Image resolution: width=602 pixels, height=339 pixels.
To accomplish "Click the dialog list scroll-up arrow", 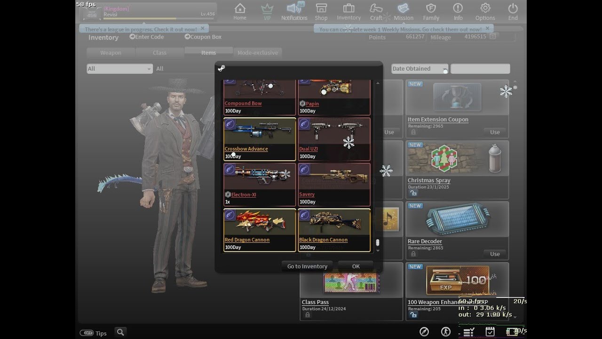I will point(377,83).
